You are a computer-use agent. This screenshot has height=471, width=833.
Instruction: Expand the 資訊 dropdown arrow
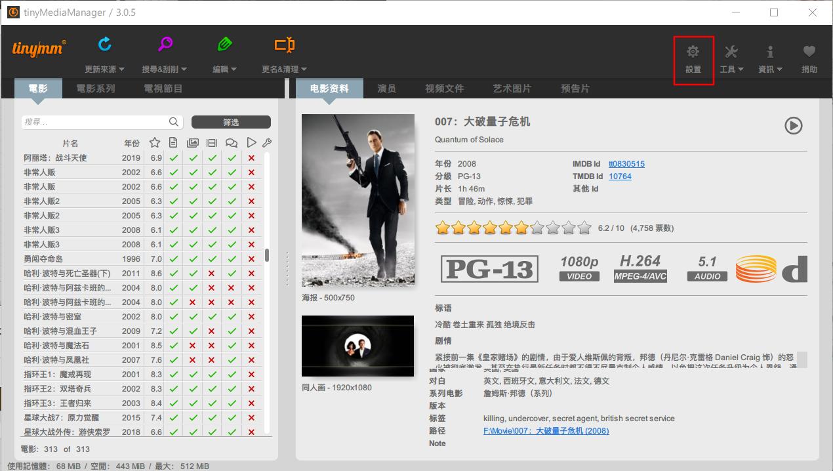pos(781,69)
